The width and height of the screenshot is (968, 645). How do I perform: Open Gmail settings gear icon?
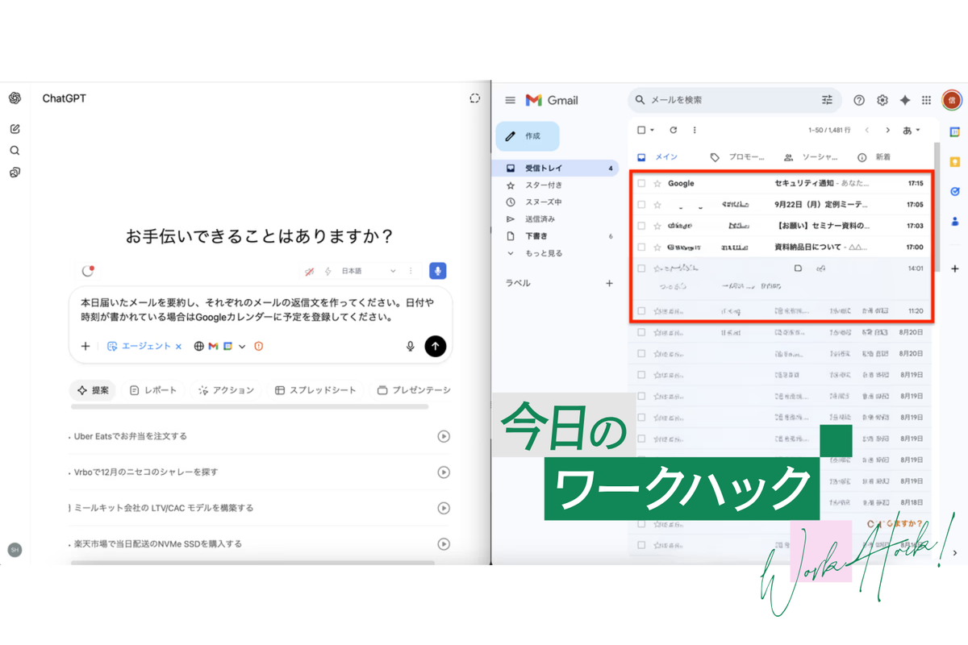pos(882,100)
